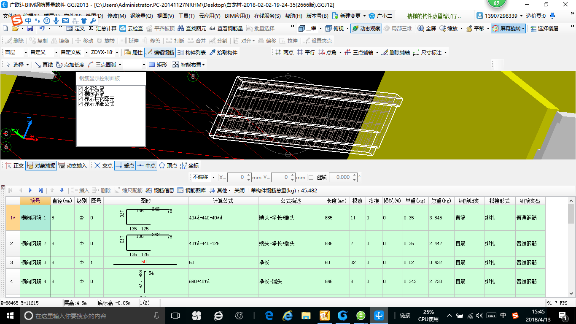This screenshot has width=576, height=324.
Task: Toggle 正交 orthogonal mode
Action: pos(14,166)
